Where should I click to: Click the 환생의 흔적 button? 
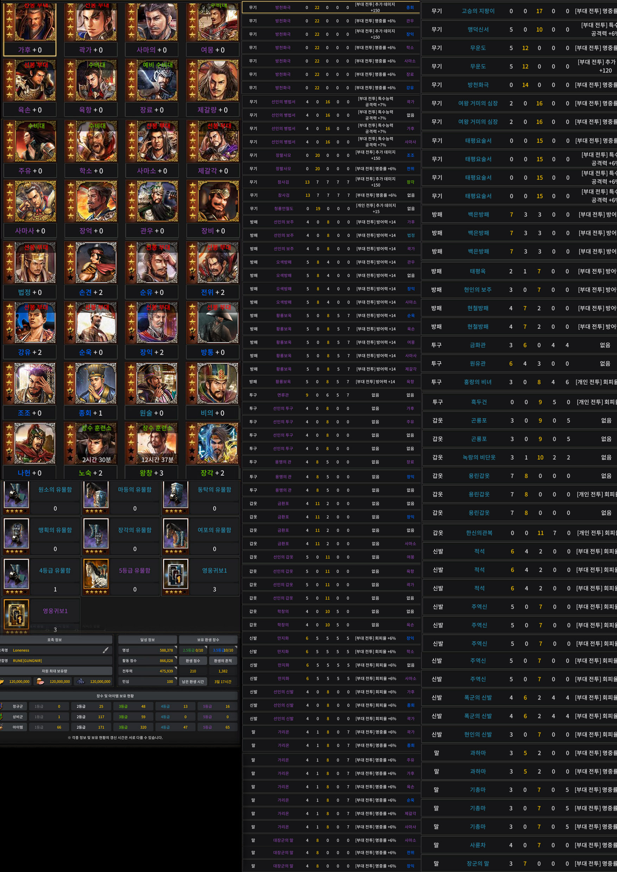[x=223, y=661]
